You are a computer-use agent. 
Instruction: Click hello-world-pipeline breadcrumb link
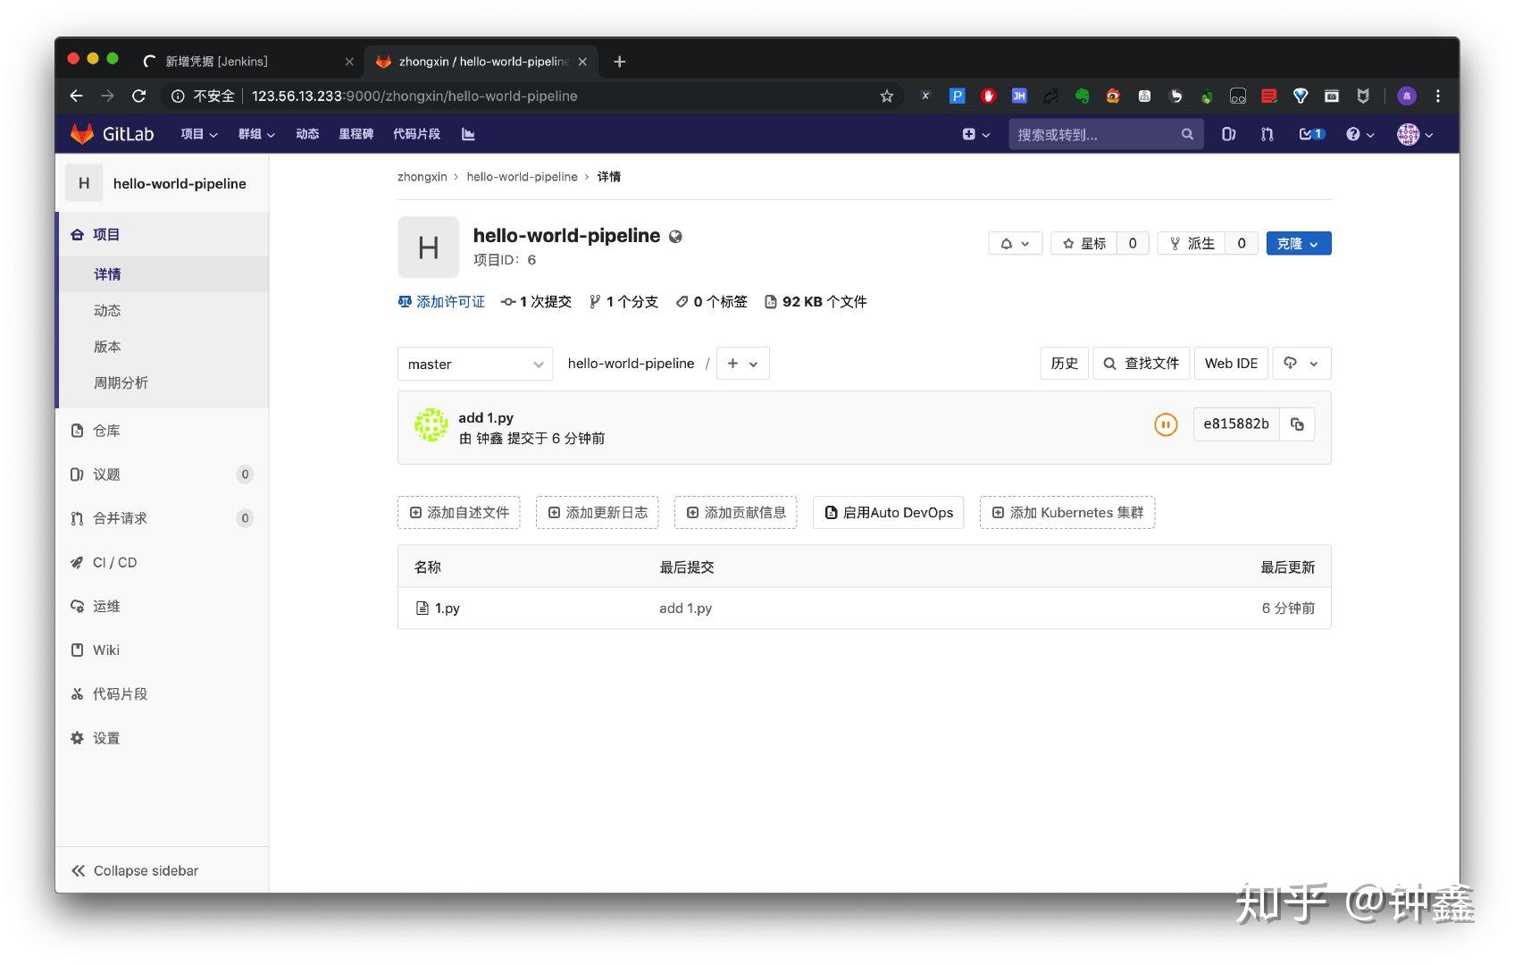tap(522, 177)
